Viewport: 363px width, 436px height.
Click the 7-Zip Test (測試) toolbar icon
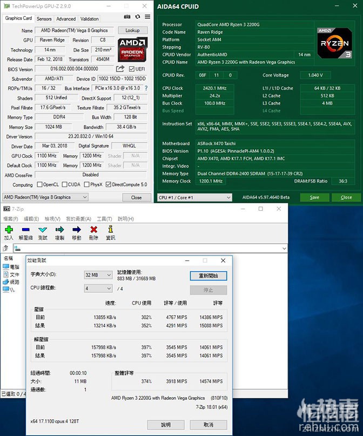tap(43, 233)
